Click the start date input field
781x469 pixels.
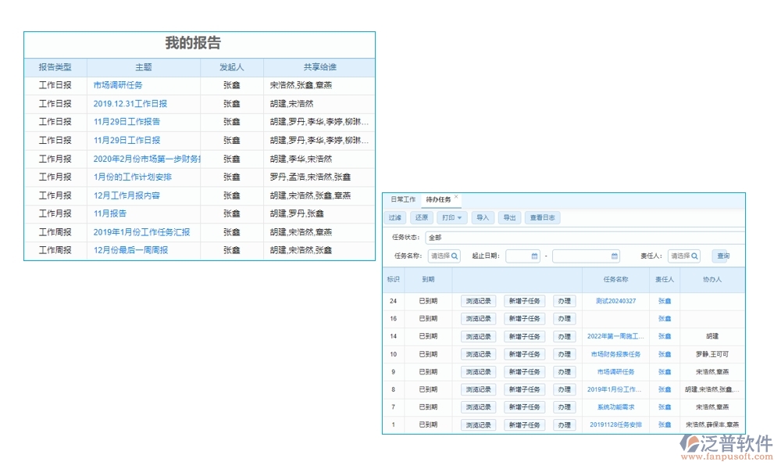click(519, 256)
